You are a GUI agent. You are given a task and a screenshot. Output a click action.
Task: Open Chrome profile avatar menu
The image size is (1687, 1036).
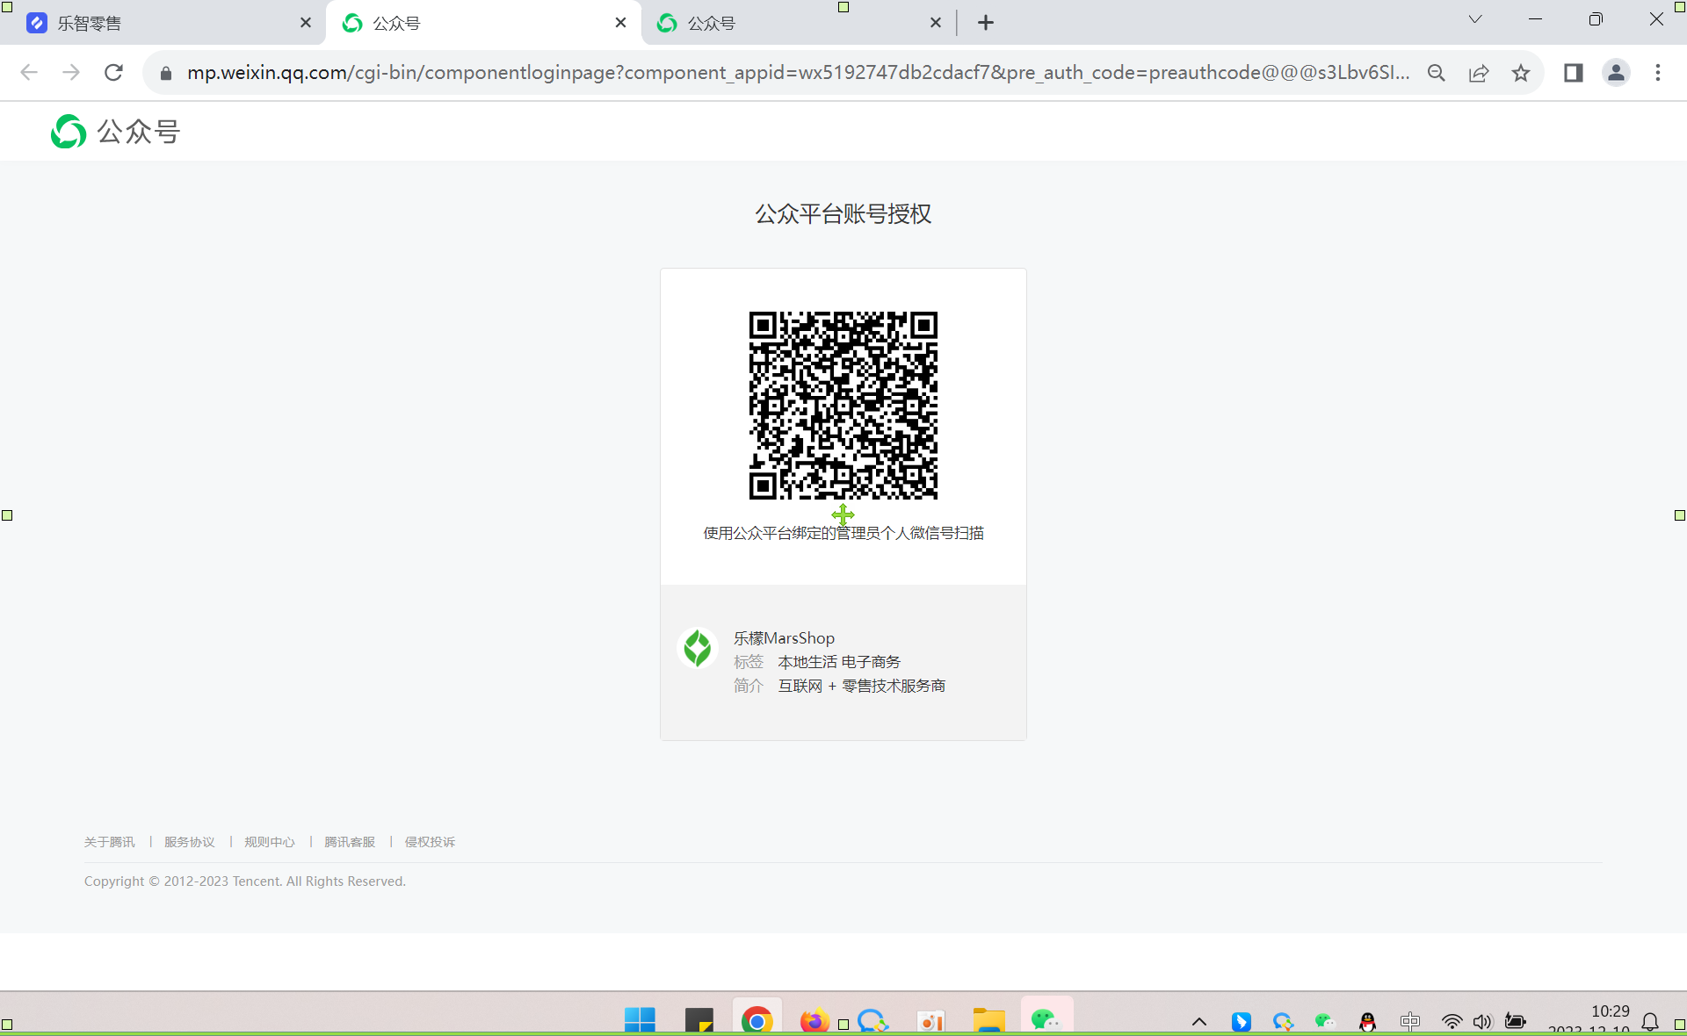pyautogui.click(x=1616, y=73)
